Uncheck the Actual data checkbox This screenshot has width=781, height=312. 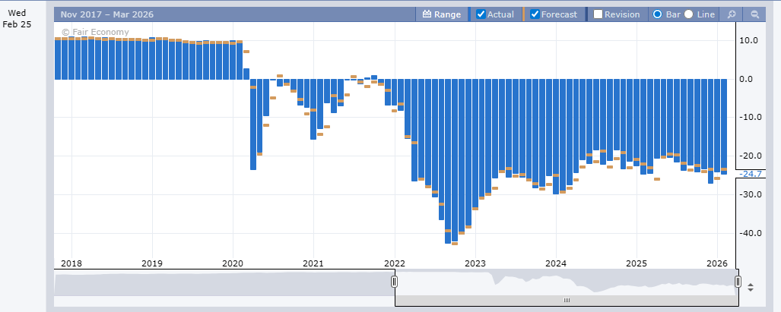[481, 14]
